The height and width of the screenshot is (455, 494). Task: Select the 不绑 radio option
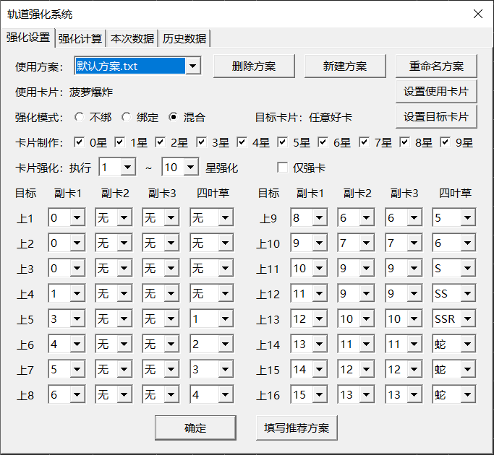(79, 117)
